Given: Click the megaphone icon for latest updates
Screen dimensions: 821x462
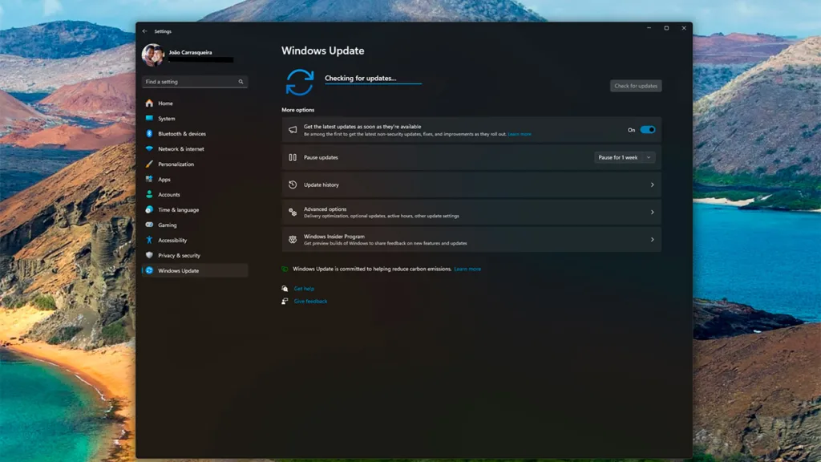Looking at the screenshot, I should (x=293, y=130).
